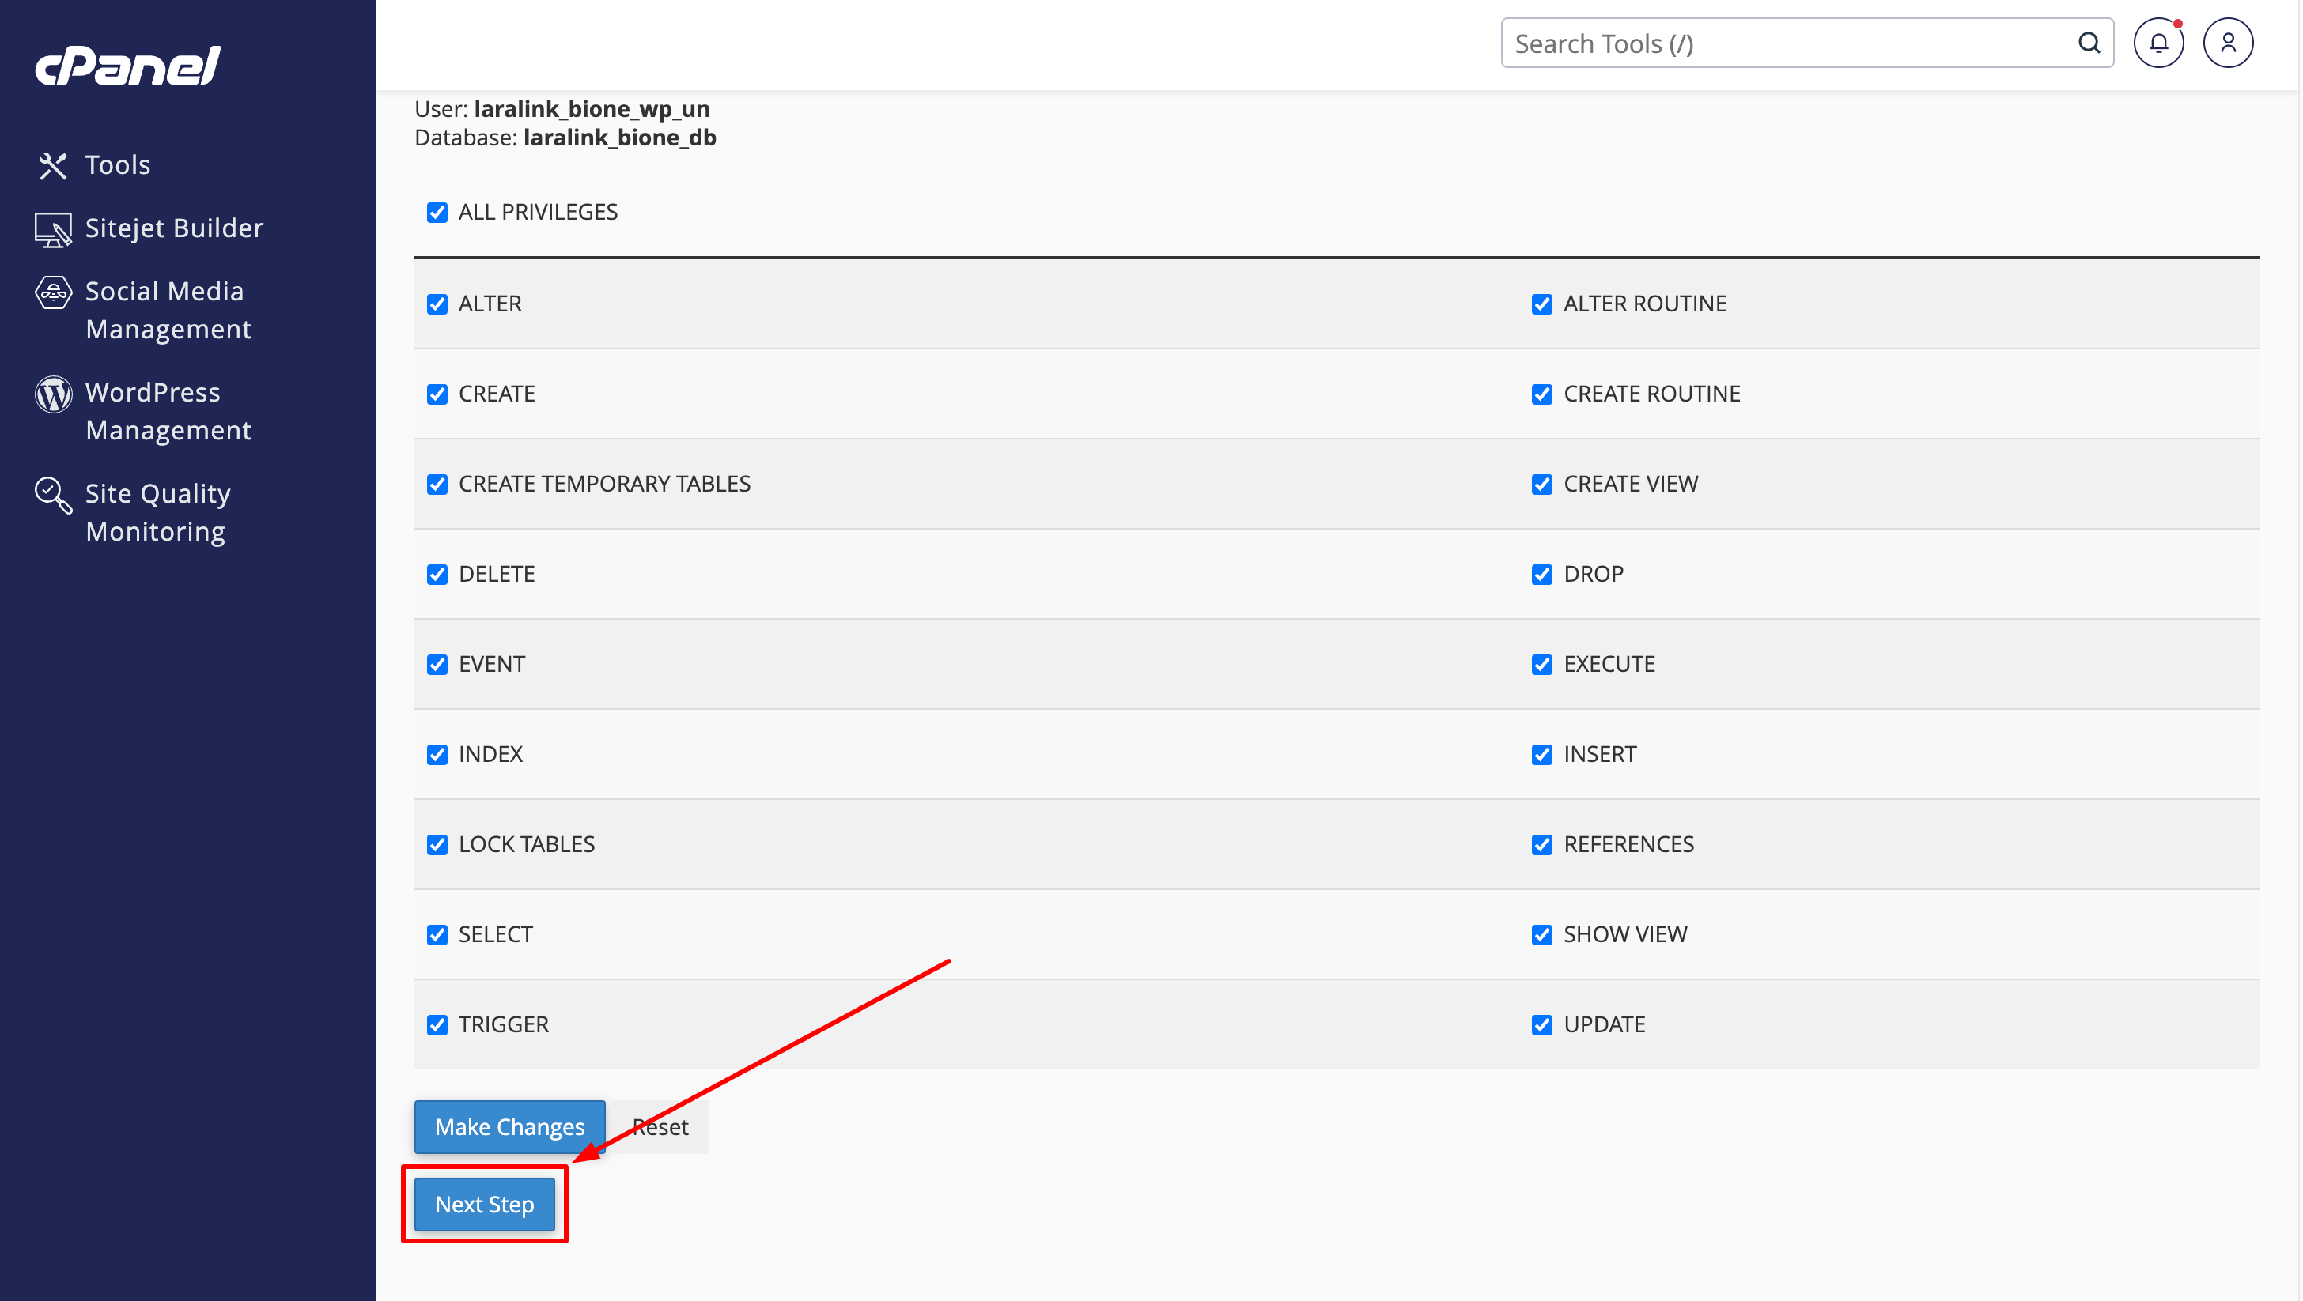Uncheck the DROP privilege
Image resolution: width=2303 pixels, height=1301 pixels.
1542,575
